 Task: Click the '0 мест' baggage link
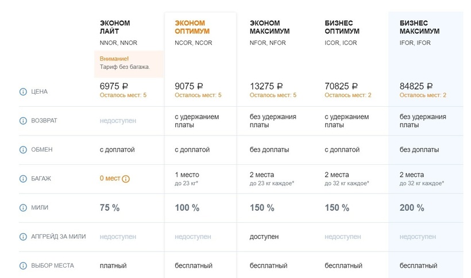110,179
